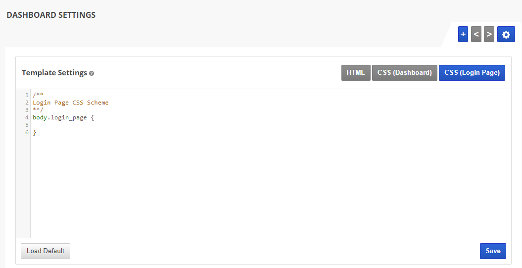Switch to the HTML tab
Screen dimensions: 522x268
355,72
